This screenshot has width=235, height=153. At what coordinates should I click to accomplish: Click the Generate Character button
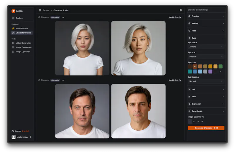206,128
